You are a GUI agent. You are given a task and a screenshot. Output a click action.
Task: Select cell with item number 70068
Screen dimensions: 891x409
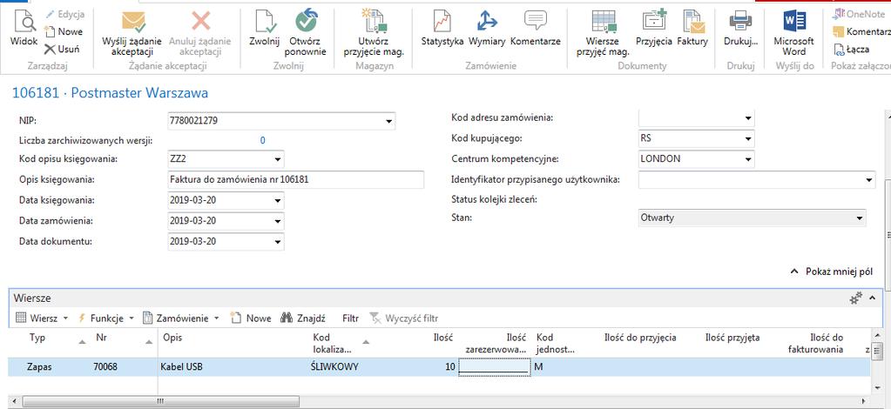[105, 367]
